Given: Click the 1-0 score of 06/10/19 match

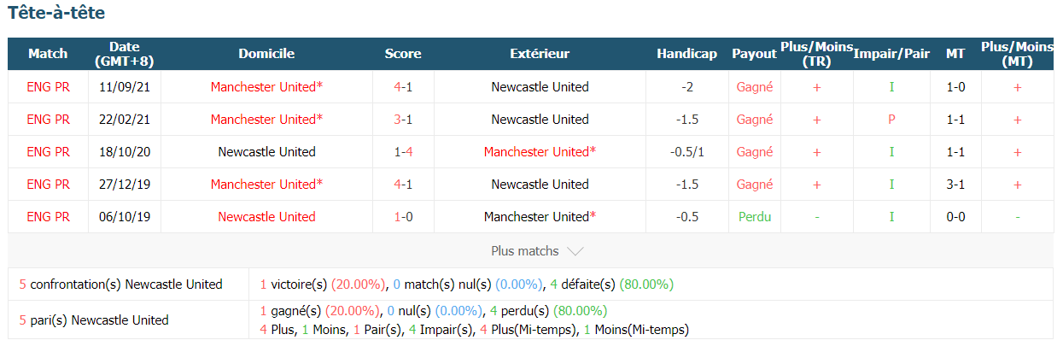Looking at the screenshot, I should (x=403, y=217).
